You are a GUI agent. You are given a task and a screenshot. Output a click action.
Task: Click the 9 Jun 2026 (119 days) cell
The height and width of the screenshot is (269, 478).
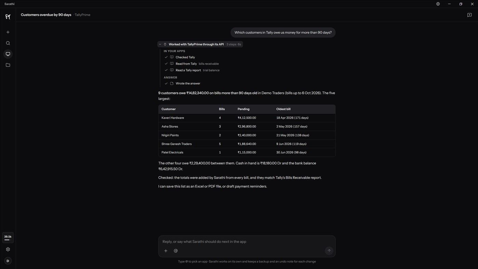291,144
